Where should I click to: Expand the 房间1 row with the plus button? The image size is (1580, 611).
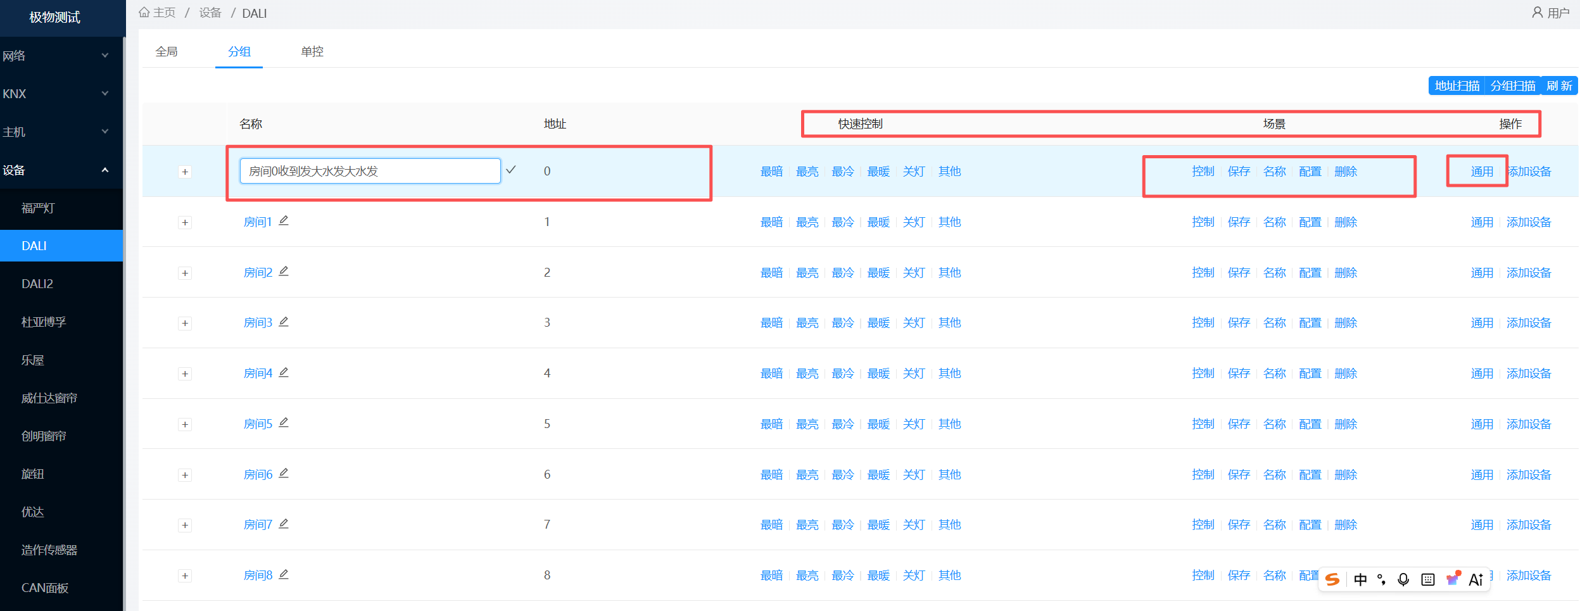pos(185,223)
